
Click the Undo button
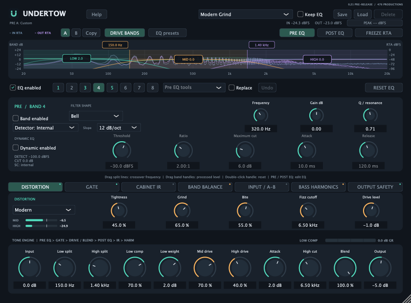click(x=267, y=88)
